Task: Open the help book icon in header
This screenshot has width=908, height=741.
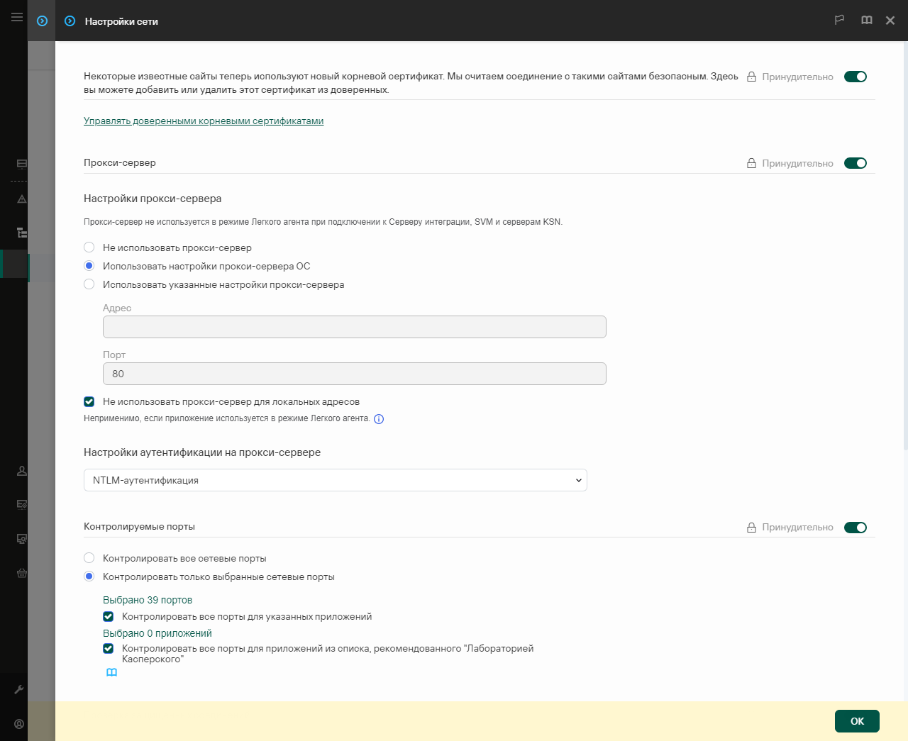Action: (866, 21)
